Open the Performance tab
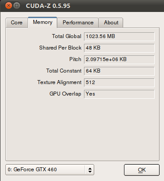 78,23
